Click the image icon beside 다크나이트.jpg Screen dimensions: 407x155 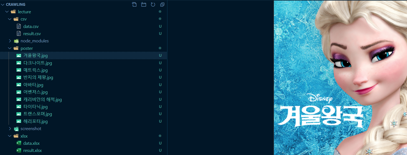[x=19, y=63]
